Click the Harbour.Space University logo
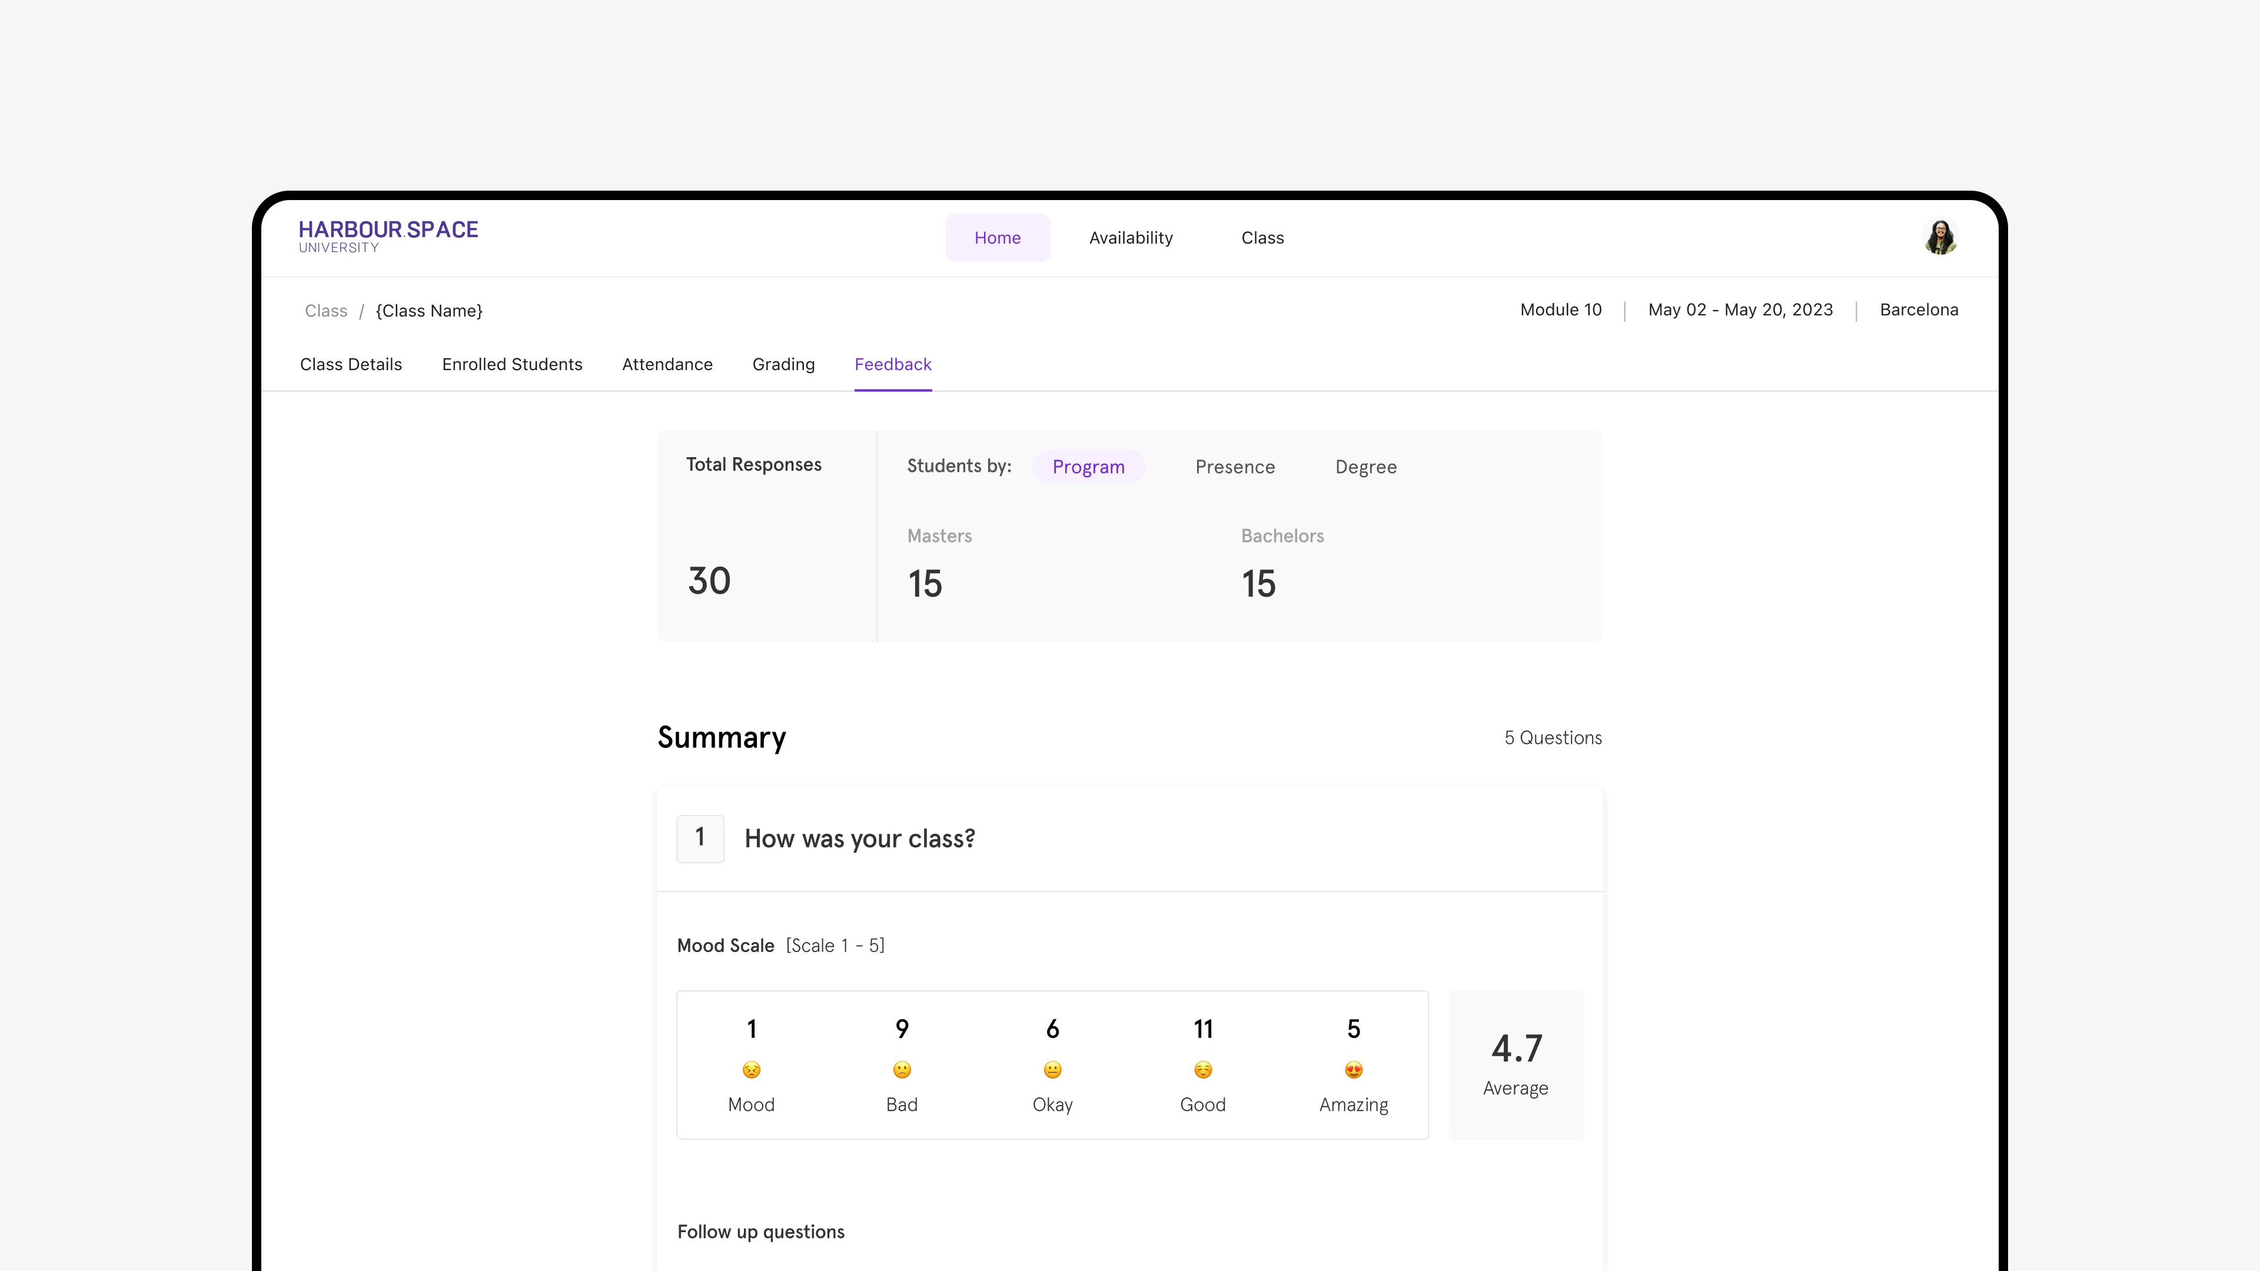 click(x=388, y=236)
